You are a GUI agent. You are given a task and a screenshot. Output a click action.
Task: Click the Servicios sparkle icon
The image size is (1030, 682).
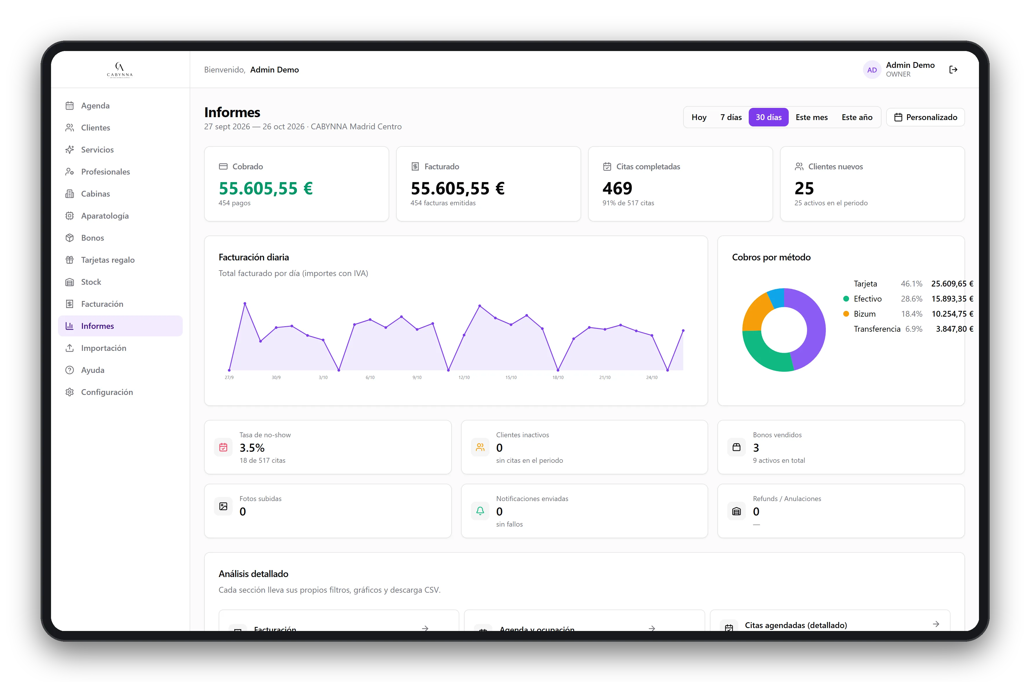coord(70,150)
